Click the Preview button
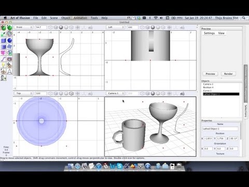249x187 pixels. click(210, 74)
